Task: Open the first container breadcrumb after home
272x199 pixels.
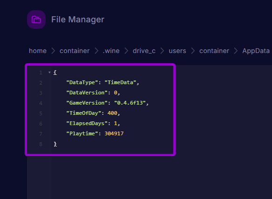Action: (75, 51)
